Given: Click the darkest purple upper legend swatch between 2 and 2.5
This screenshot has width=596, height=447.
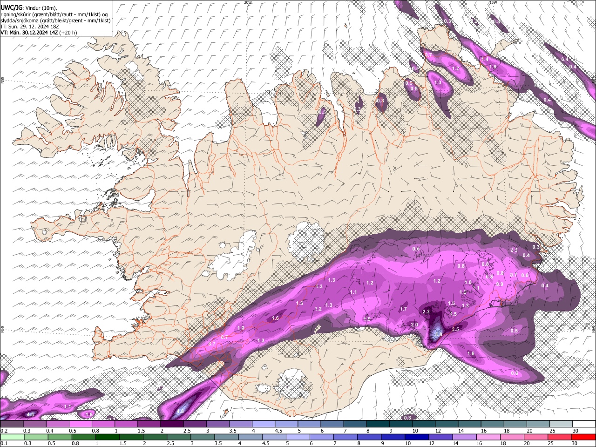Looking at the screenshot, I should point(172,424).
